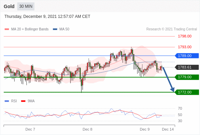Click the blue MA 50 legend swatch

tap(55, 29)
